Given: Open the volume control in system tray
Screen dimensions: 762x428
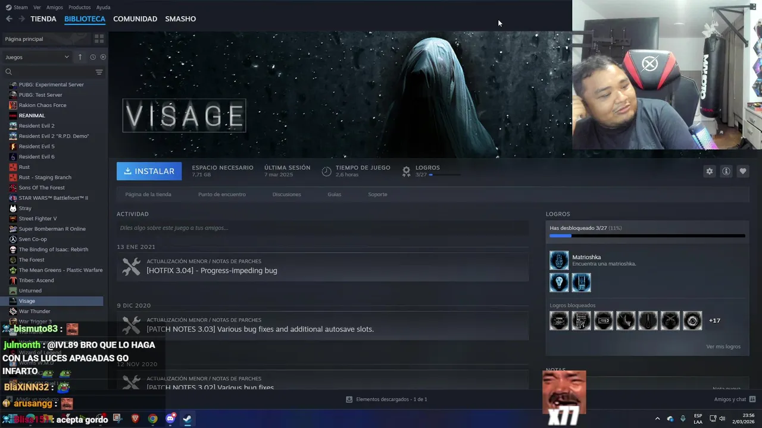Looking at the screenshot, I should (x=722, y=418).
